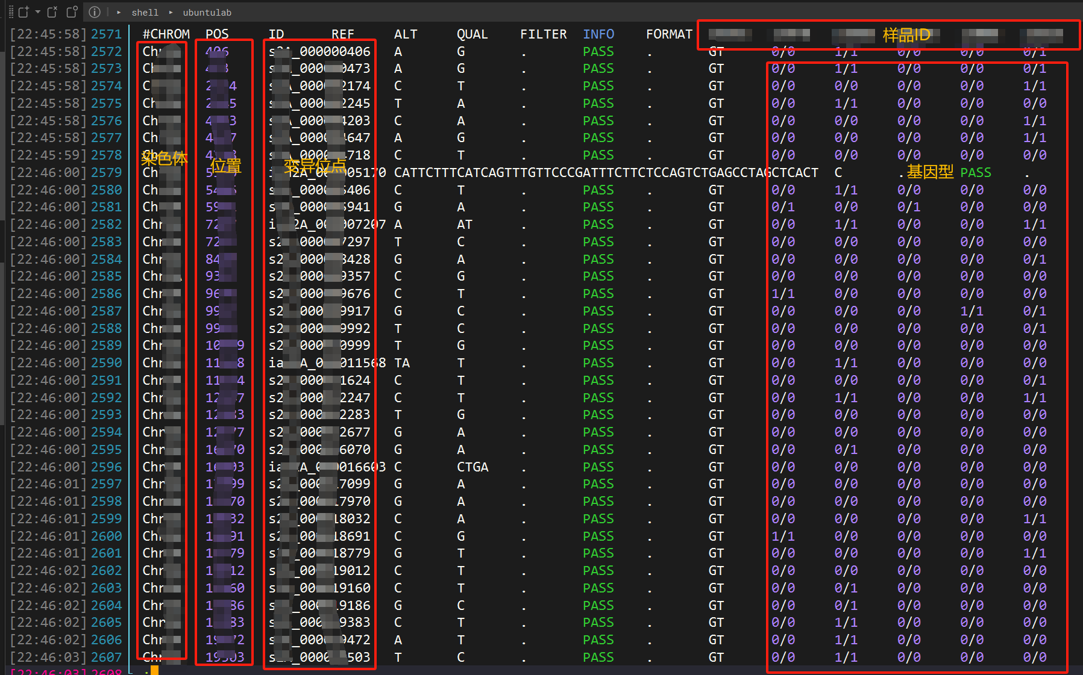
Task: Click the close tab icon with x
Action: 52,11
